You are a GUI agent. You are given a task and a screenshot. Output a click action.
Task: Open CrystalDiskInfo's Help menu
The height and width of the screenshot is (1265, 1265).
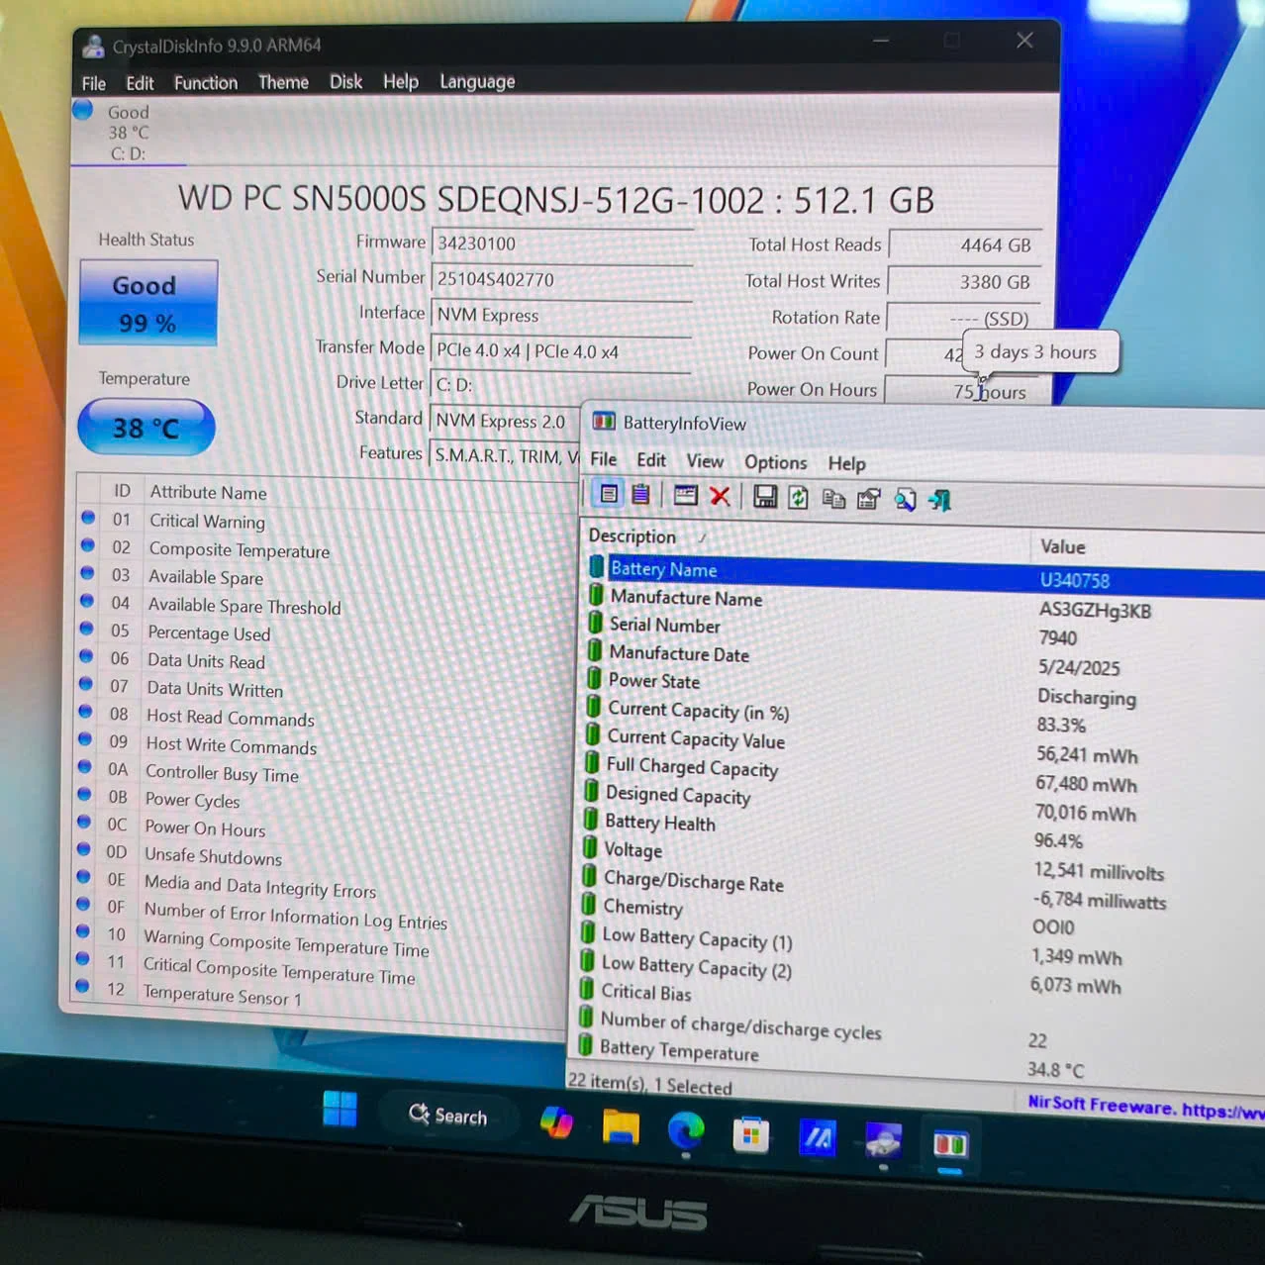pos(401,81)
